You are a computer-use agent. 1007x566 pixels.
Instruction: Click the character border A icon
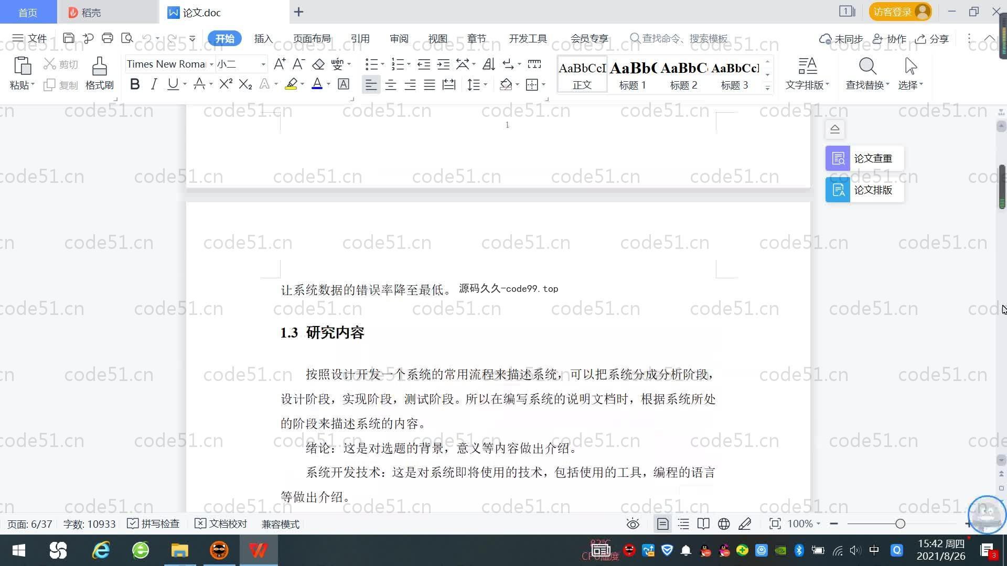pyautogui.click(x=344, y=84)
